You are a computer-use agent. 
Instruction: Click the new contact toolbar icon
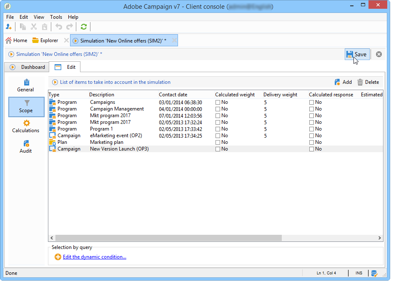[x=9, y=27]
